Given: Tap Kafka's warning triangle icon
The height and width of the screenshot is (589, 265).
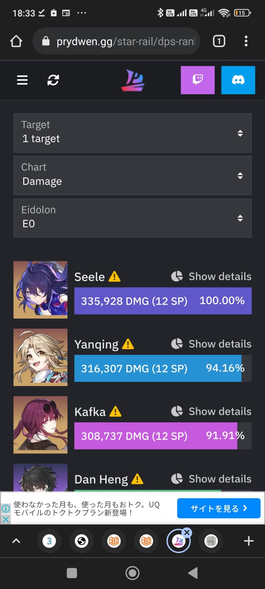Looking at the screenshot, I should coord(116,411).
